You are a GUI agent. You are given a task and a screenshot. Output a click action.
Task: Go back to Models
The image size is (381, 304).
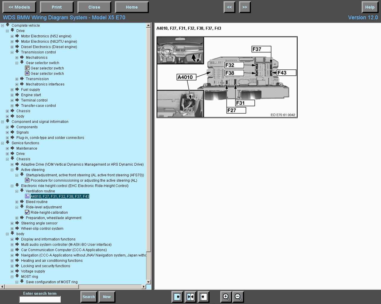point(19,7)
